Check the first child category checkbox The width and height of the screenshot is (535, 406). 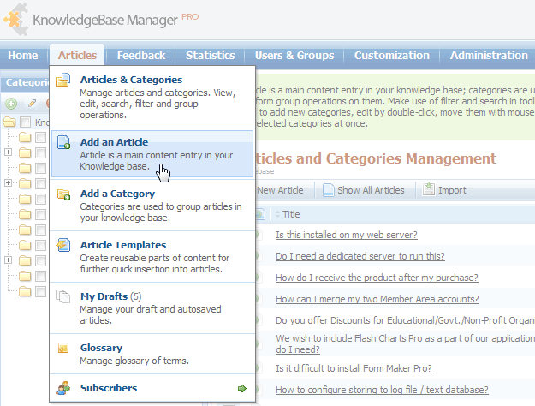[40, 137]
